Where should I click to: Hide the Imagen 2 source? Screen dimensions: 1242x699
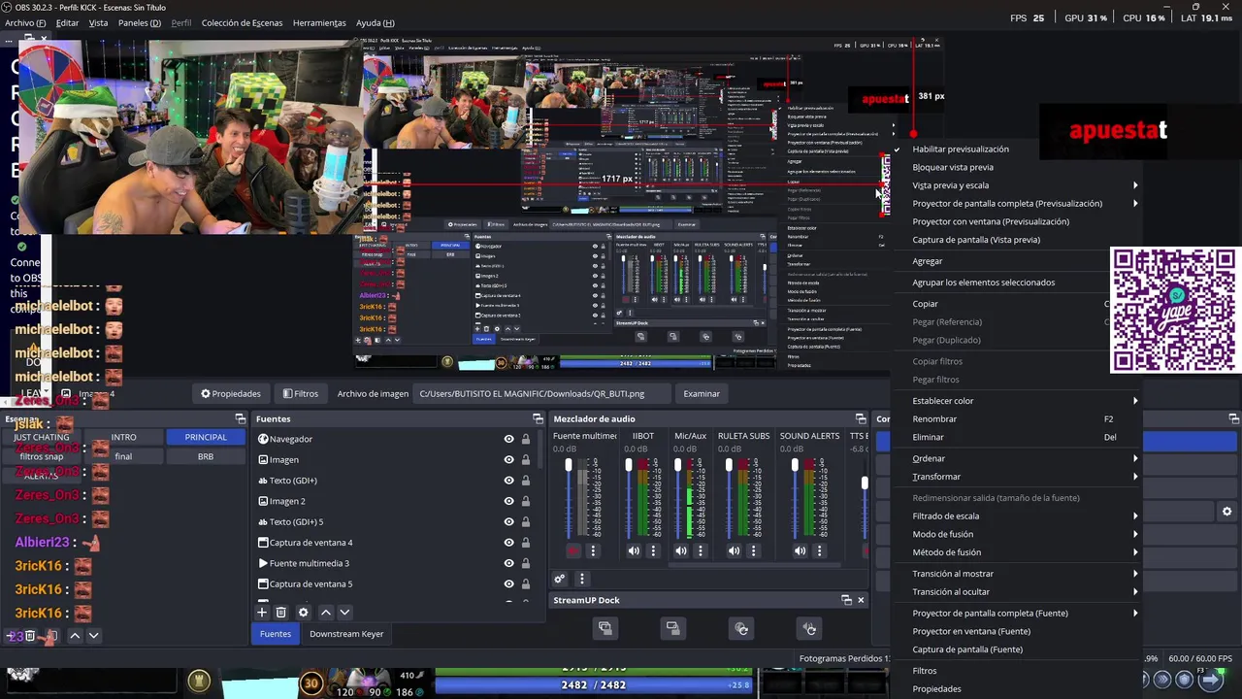[508, 501]
